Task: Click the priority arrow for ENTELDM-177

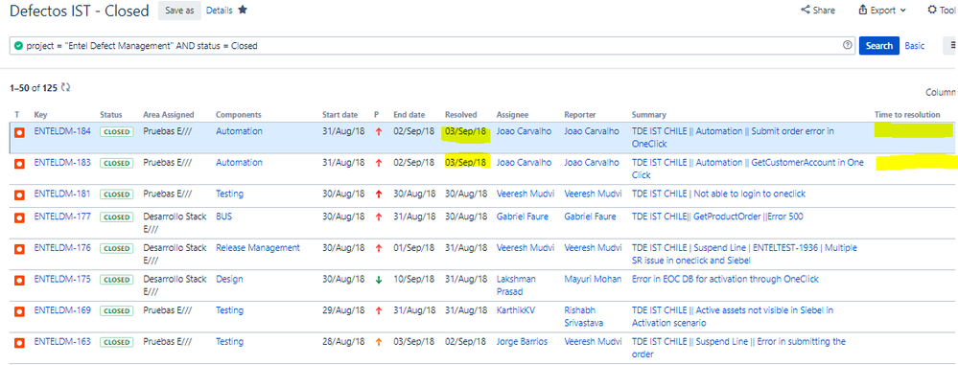Action: 378,217
